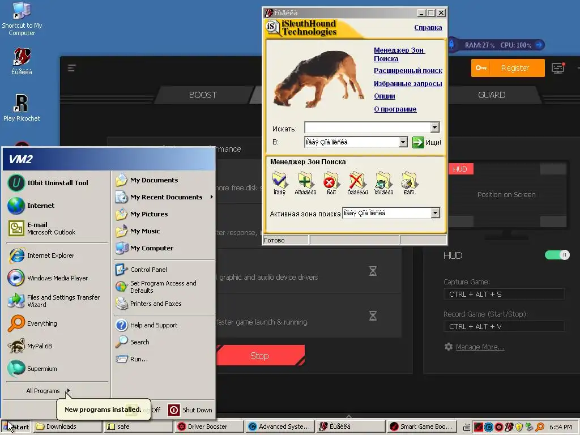This screenshot has height=435, width=580.
Task: Click the Register button
Action: [508, 68]
